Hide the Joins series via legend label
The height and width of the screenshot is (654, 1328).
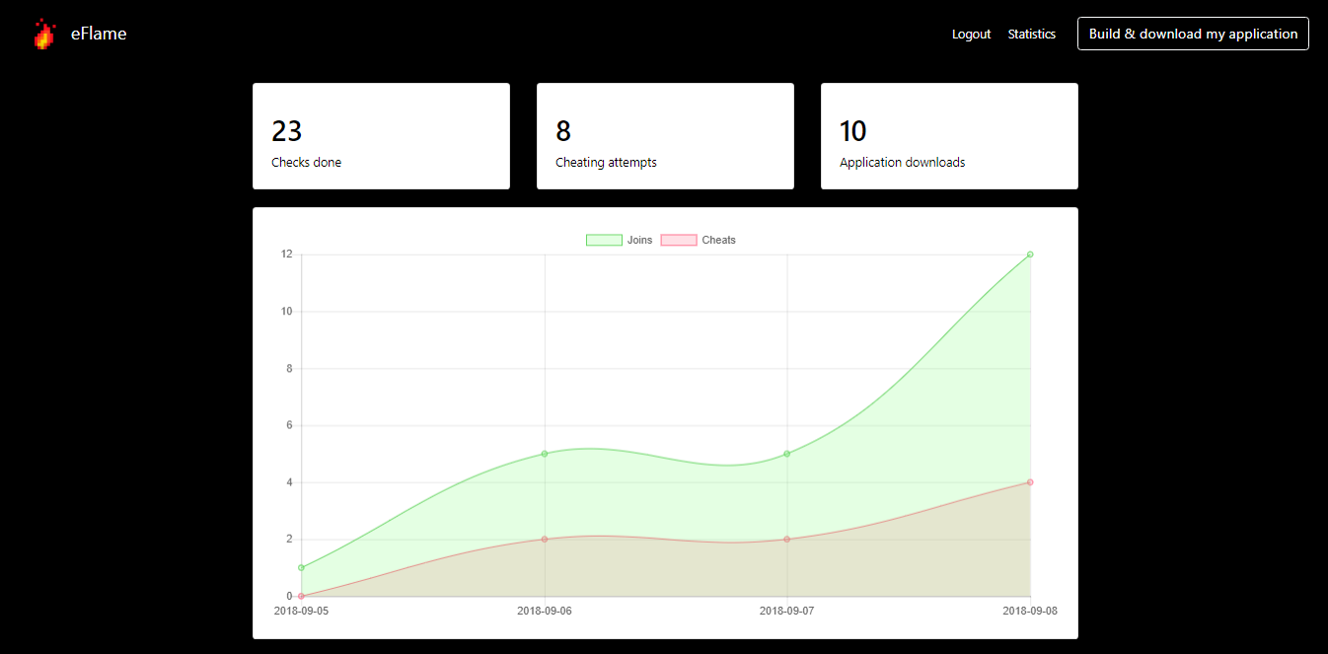pos(639,240)
